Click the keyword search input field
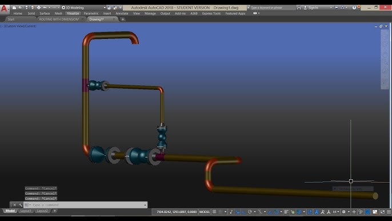This screenshot has height=221, width=392. coord(273,8)
